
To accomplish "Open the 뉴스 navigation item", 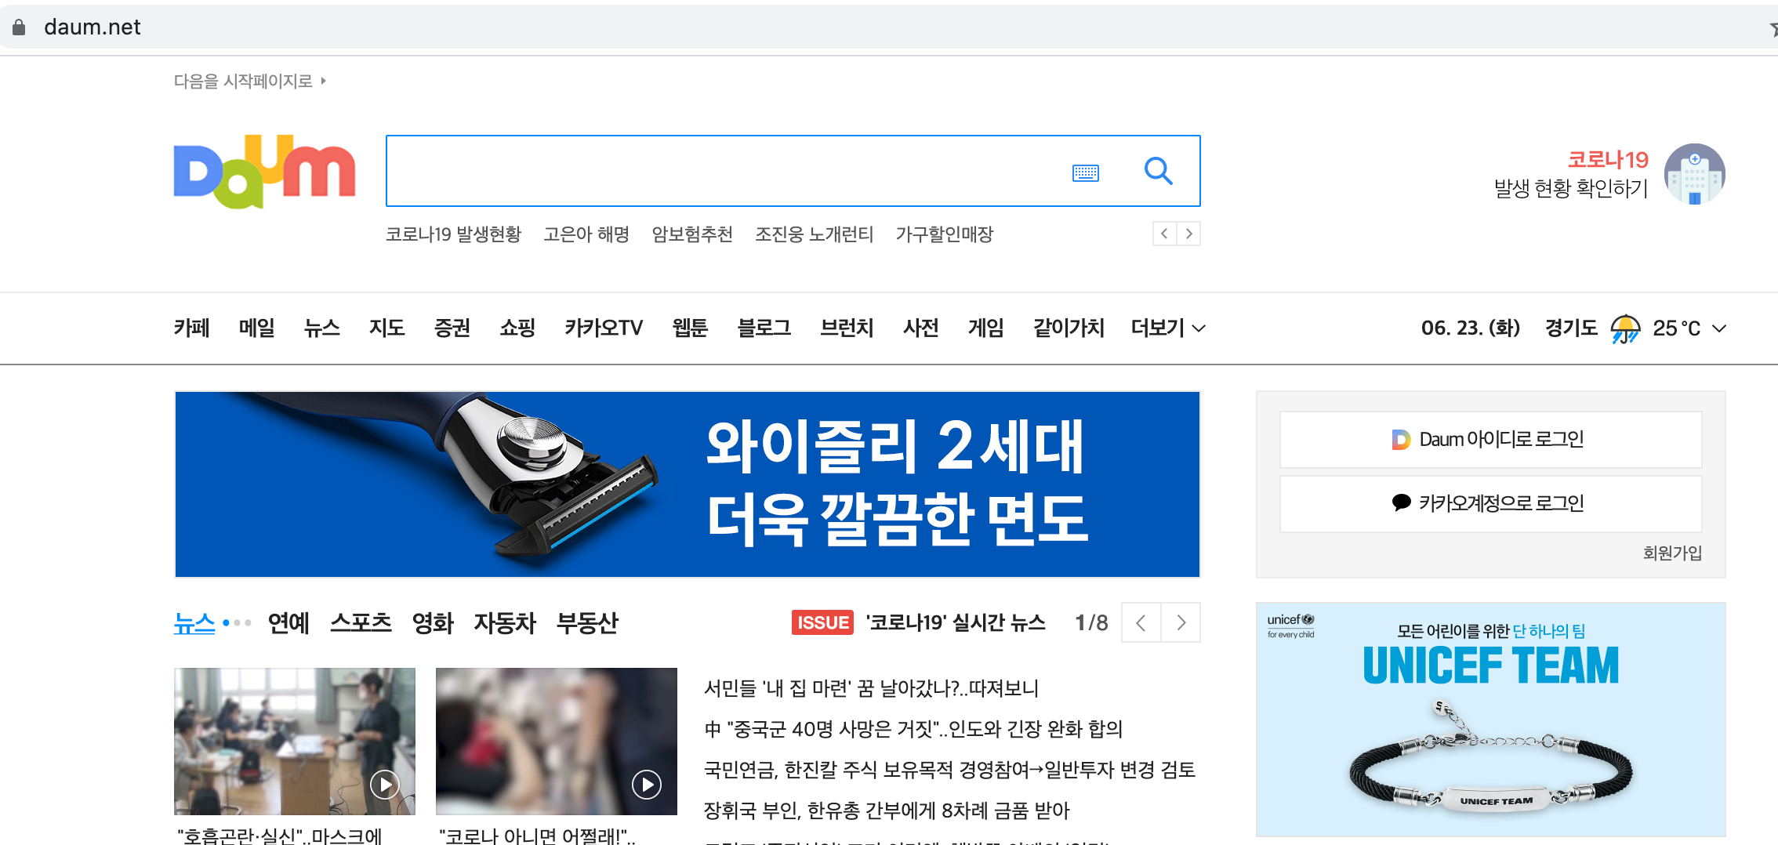I will (x=321, y=328).
